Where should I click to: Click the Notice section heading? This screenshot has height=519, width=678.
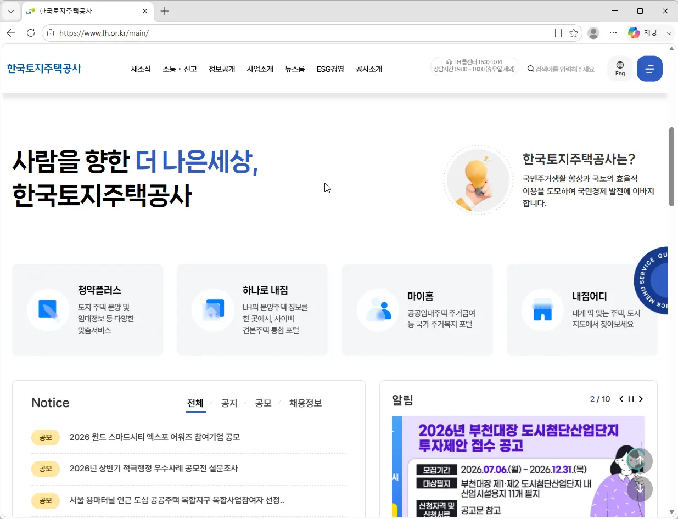coord(51,403)
